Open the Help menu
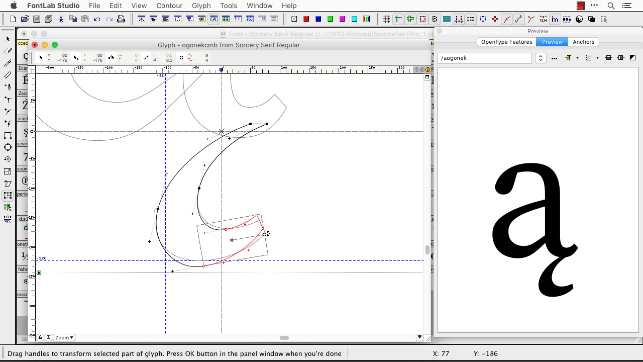Screen dimensions: 643x362 point(289,6)
